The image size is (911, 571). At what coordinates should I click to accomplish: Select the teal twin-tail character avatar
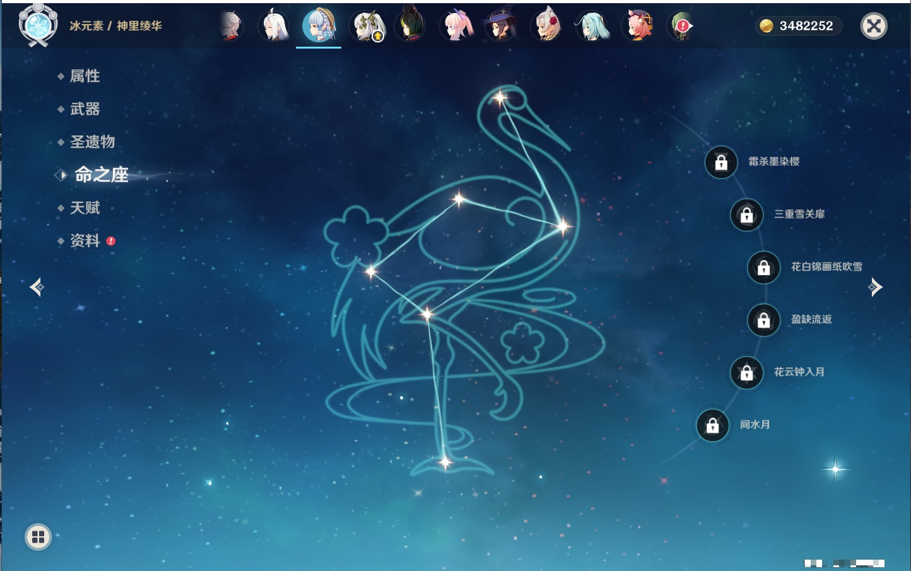coord(592,26)
